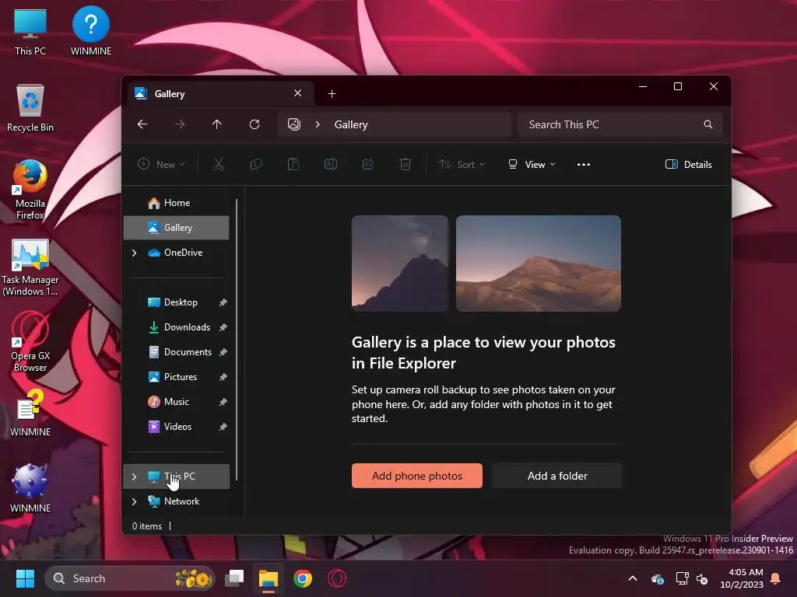The image size is (797, 597).
Task: Open the taskbar clock and date
Action: [x=743, y=578]
